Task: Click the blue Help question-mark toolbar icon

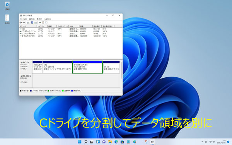Action: tap(32, 22)
